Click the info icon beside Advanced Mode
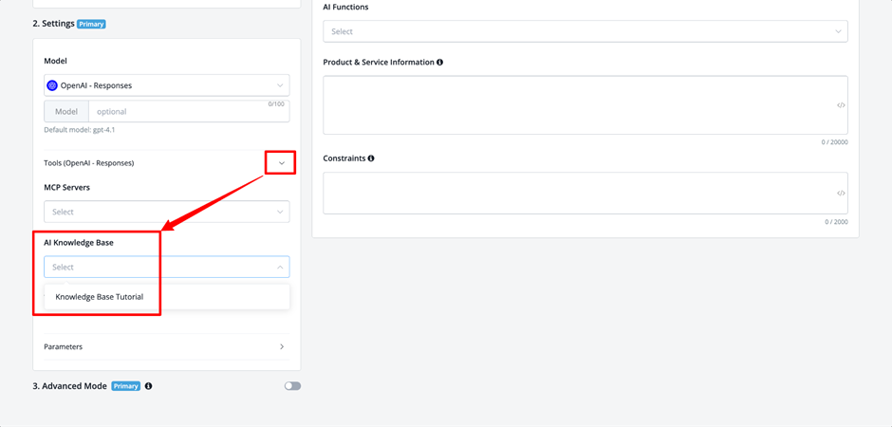 click(148, 386)
